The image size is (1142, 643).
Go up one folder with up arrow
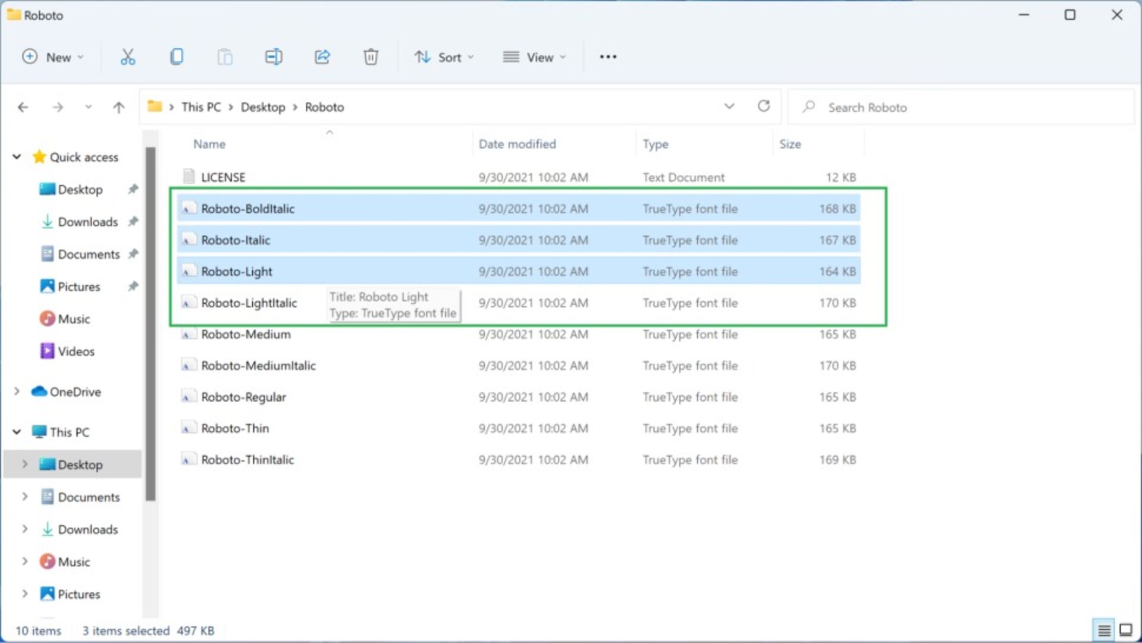tap(119, 107)
